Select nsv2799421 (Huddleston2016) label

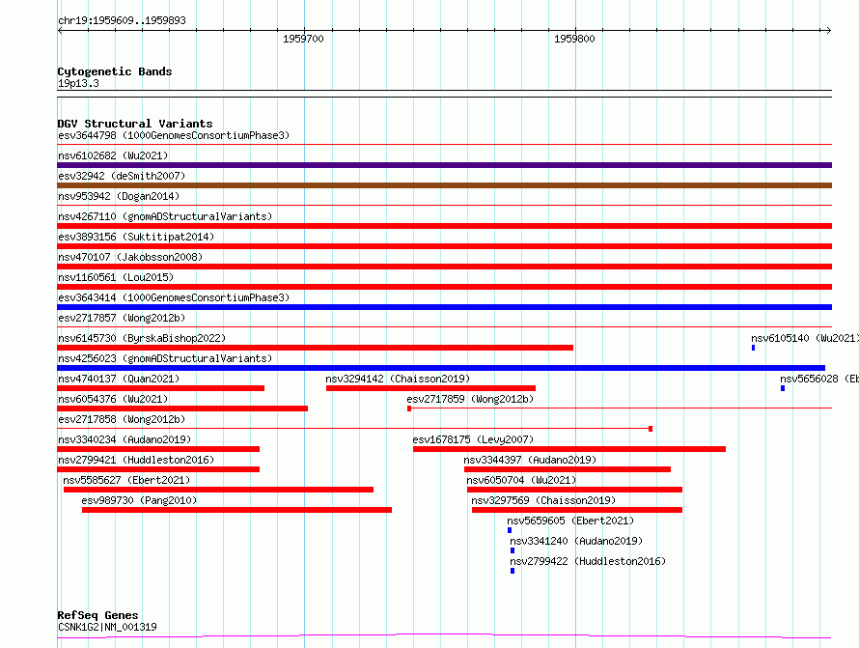(136, 460)
